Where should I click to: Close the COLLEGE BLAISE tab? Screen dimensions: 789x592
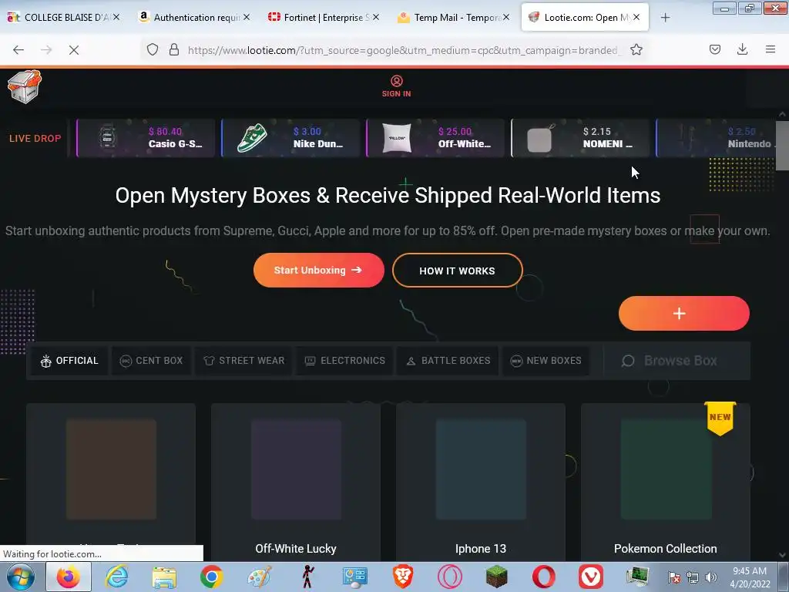pyautogui.click(x=116, y=17)
